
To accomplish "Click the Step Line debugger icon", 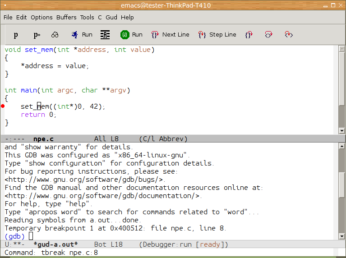I will [202, 35].
